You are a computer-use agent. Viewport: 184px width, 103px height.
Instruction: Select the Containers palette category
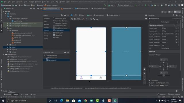coord(47,33)
